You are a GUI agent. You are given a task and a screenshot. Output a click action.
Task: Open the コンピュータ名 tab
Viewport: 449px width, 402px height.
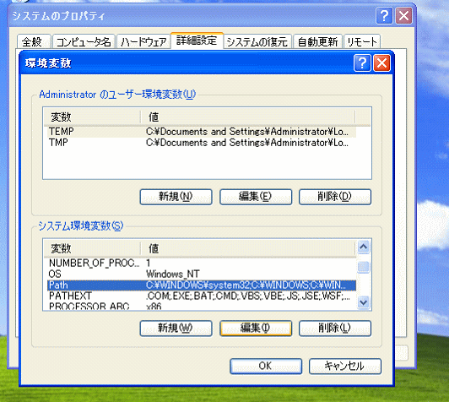(84, 42)
